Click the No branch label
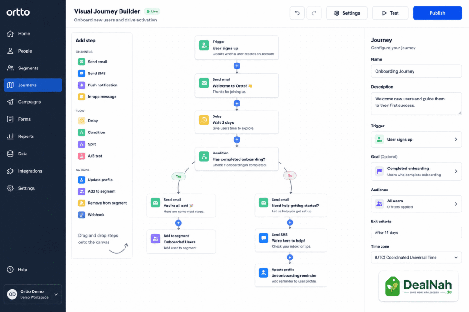Viewport: 469px width, 312px height. tap(290, 175)
